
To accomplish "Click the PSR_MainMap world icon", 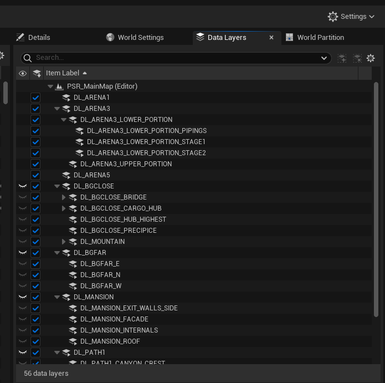I will click(x=59, y=86).
